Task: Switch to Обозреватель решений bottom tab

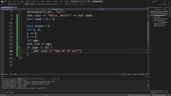Action: [x=155, y=93]
